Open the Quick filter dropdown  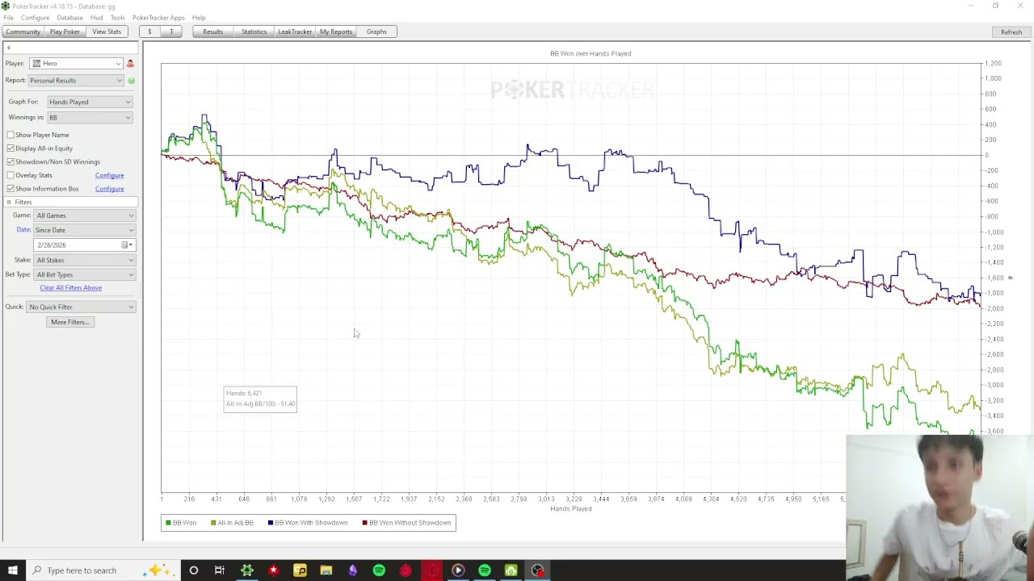point(82,307)
